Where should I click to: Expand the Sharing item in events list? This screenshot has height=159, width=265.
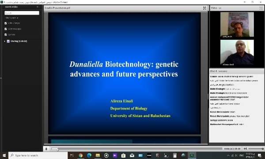click(4, 41)
